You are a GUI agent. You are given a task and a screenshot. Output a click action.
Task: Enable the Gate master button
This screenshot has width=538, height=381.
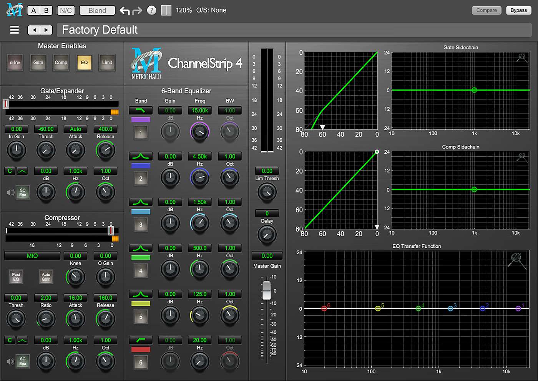[x=38, y=63]
